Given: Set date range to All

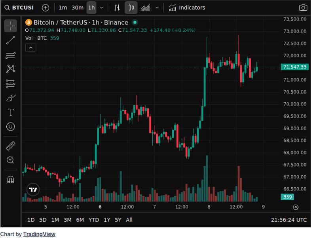Looking at the screenshot, I should pos(129,220).
